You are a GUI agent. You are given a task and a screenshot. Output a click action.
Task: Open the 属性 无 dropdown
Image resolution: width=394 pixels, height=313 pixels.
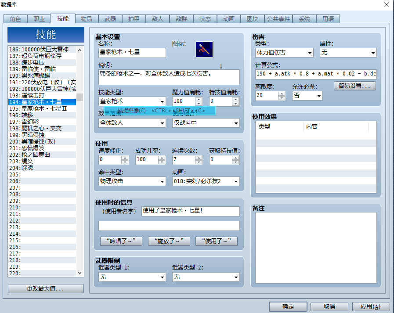(x=348, y=53)
